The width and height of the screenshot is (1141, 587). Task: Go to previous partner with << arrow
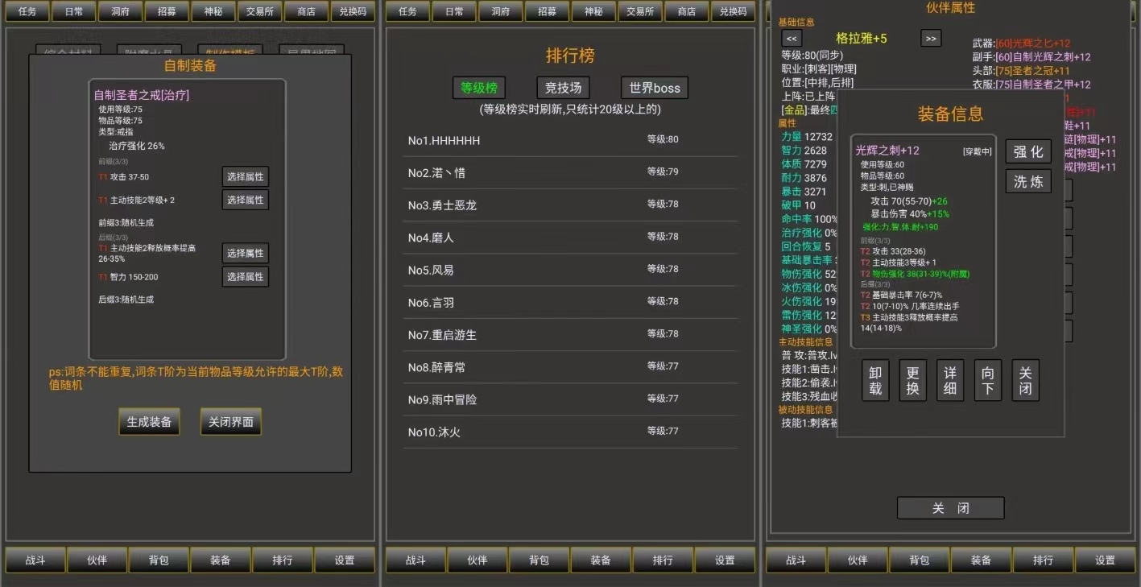[792, 39]
